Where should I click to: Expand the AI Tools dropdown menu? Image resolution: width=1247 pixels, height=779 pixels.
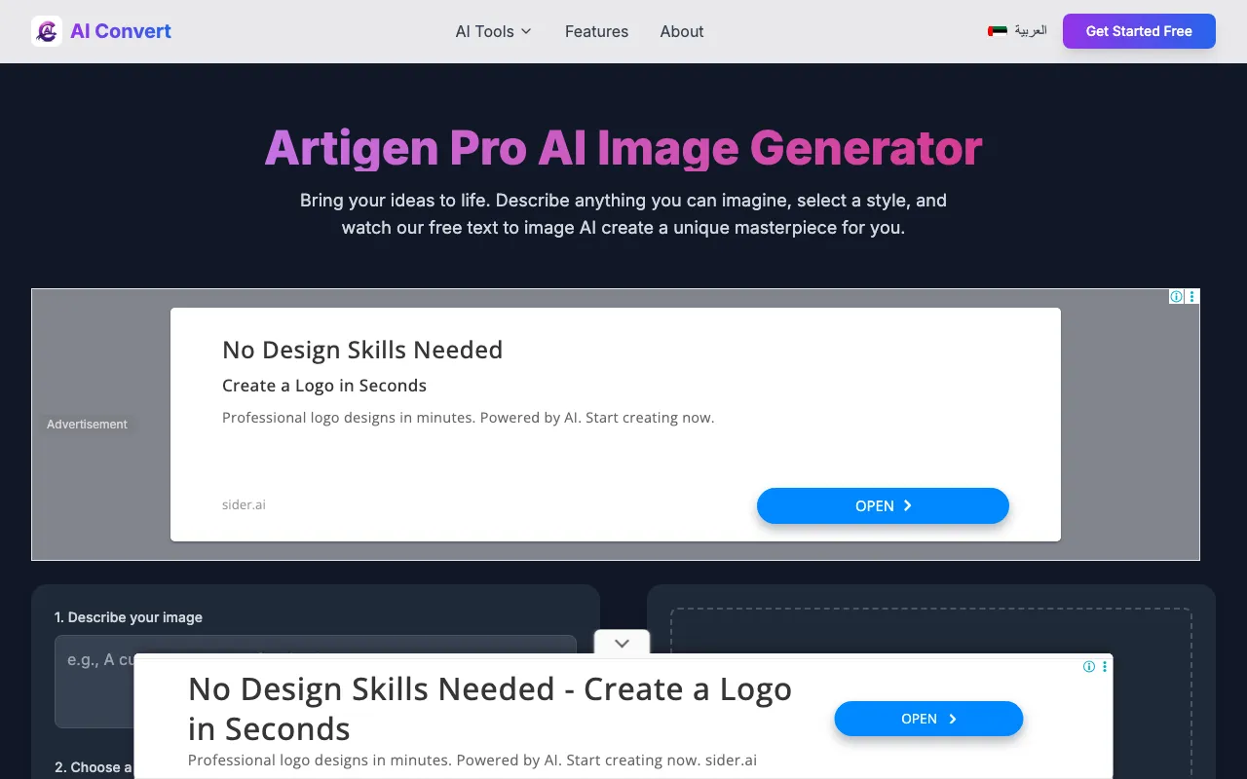pyautogui.click(x=494, y=31)
